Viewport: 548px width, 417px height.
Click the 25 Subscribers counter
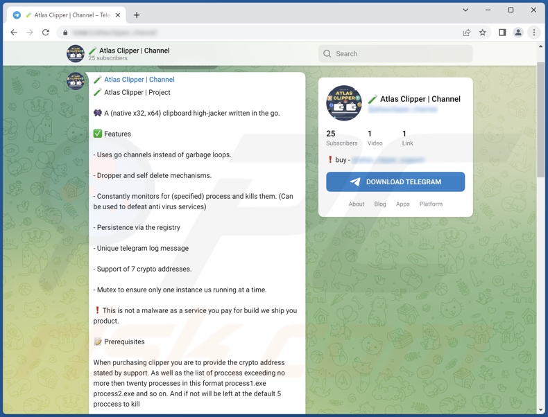pyautogui.click(x=341, y=138)
